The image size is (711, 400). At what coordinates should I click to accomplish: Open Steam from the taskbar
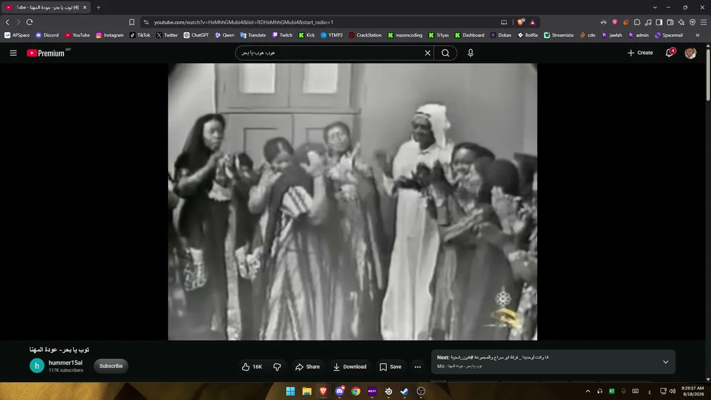[404, 391]
